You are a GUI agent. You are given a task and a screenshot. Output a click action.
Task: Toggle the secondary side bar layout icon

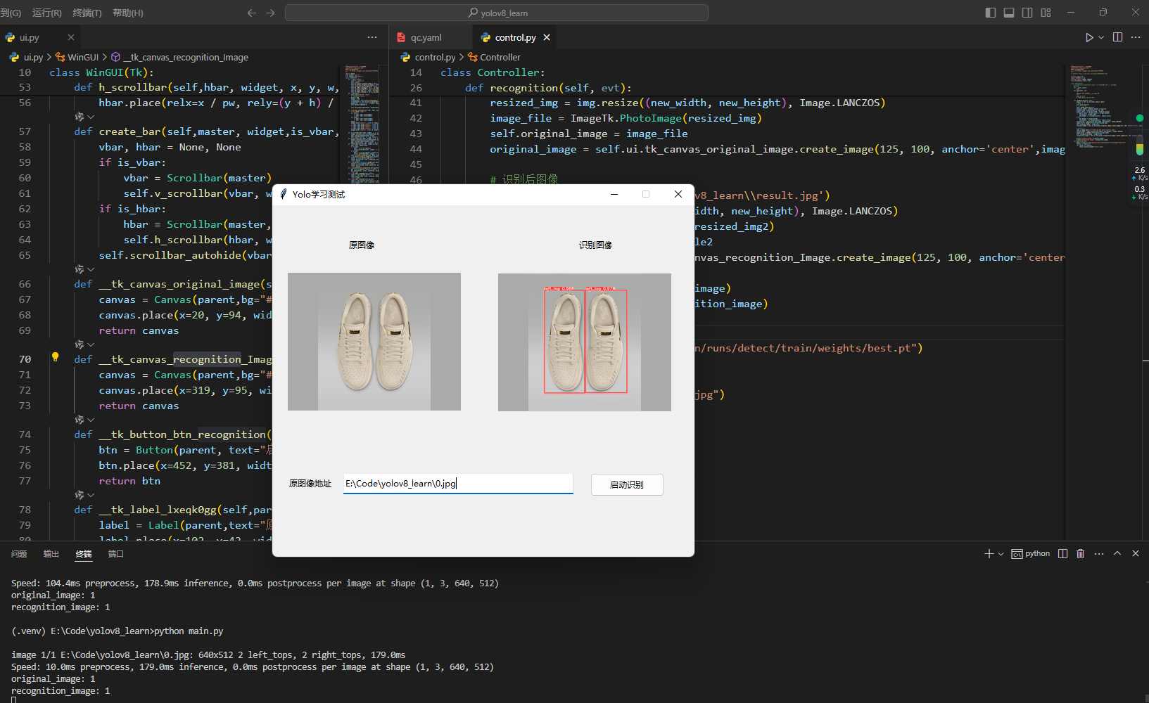pyautogui.click(x=1027, y=13)
